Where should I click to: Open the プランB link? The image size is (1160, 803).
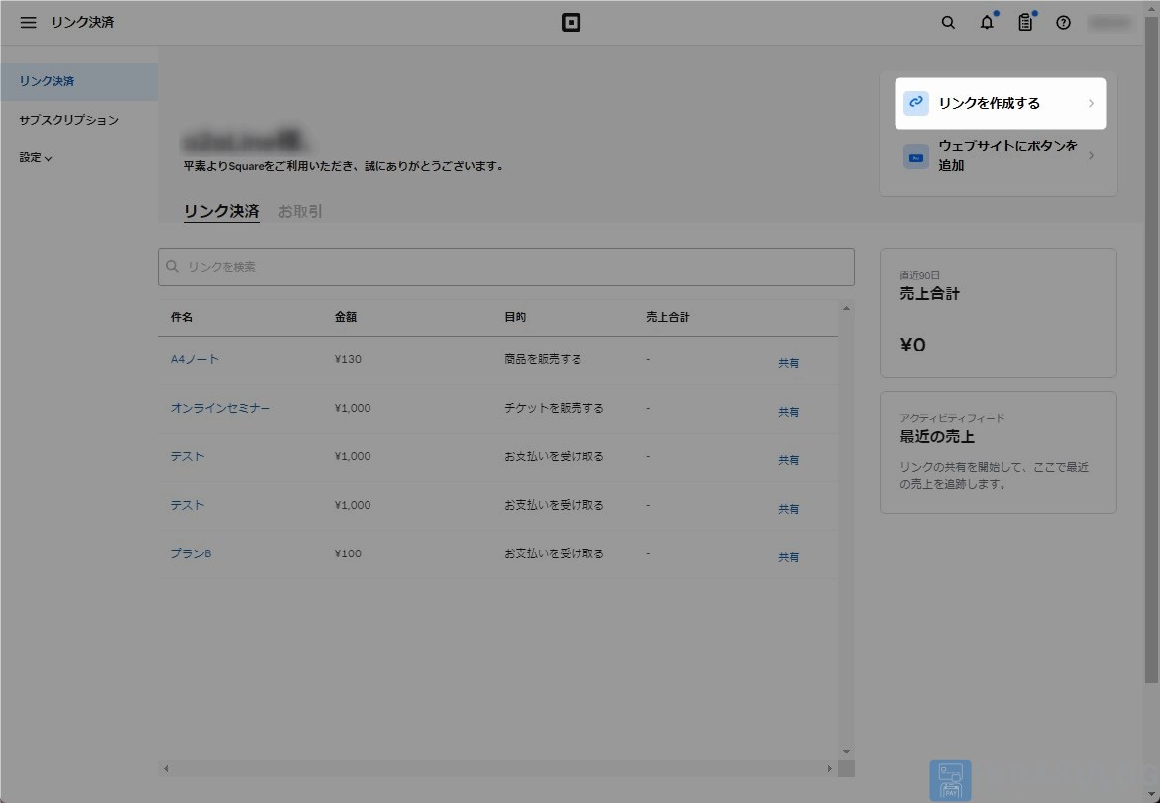(x=191, y=553)
